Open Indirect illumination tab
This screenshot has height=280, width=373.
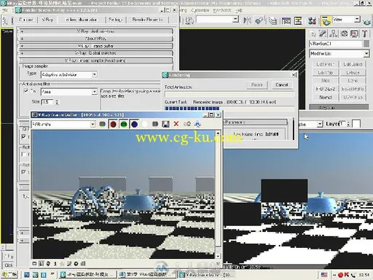(x=82, y=20)
